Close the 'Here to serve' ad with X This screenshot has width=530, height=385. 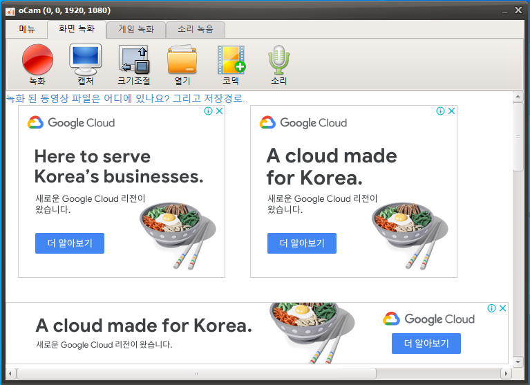click(219, 111)
